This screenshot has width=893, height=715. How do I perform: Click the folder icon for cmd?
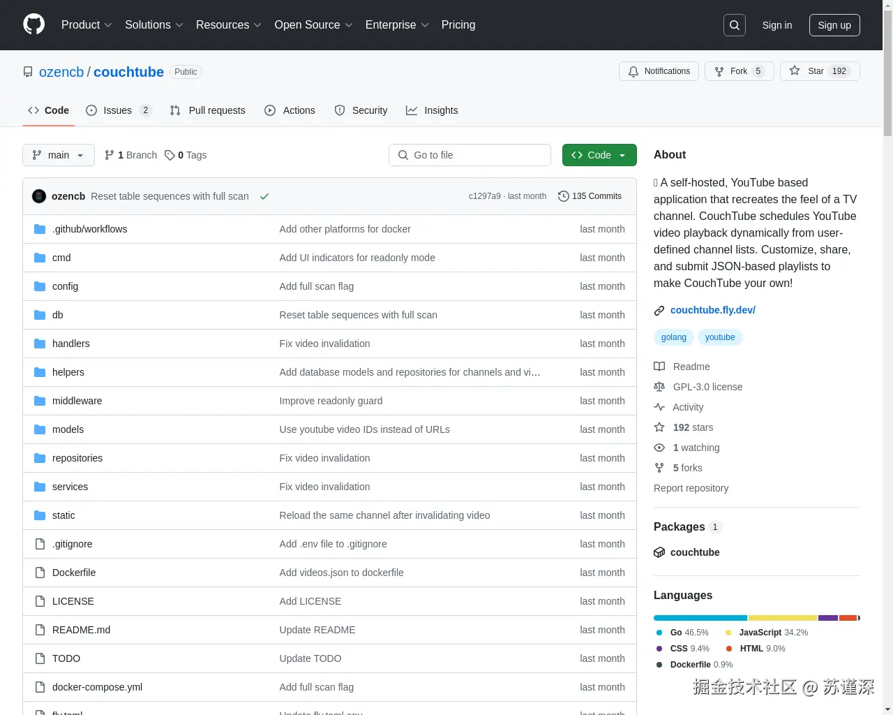click(40, 258)
